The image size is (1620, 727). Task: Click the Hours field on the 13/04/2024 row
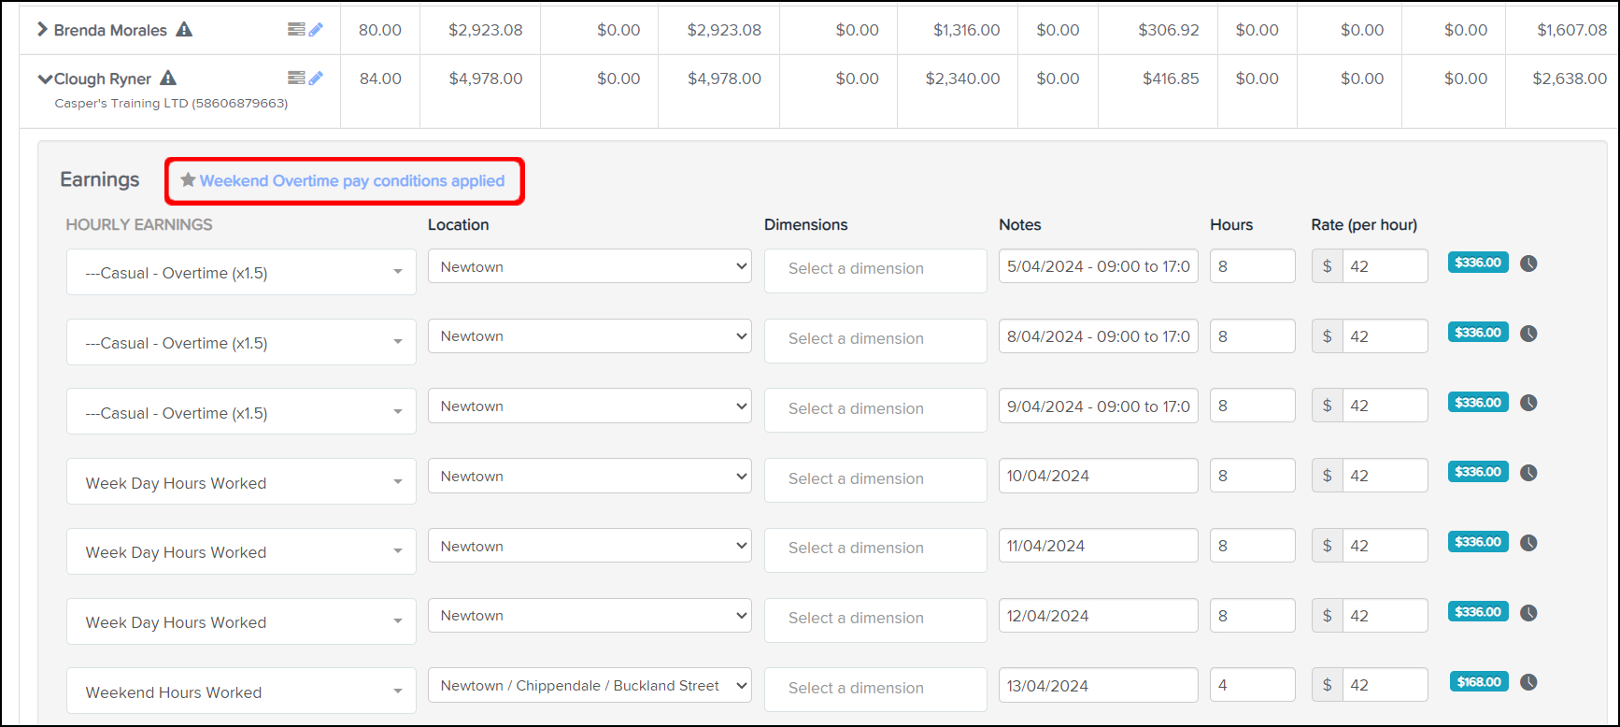1252,686
